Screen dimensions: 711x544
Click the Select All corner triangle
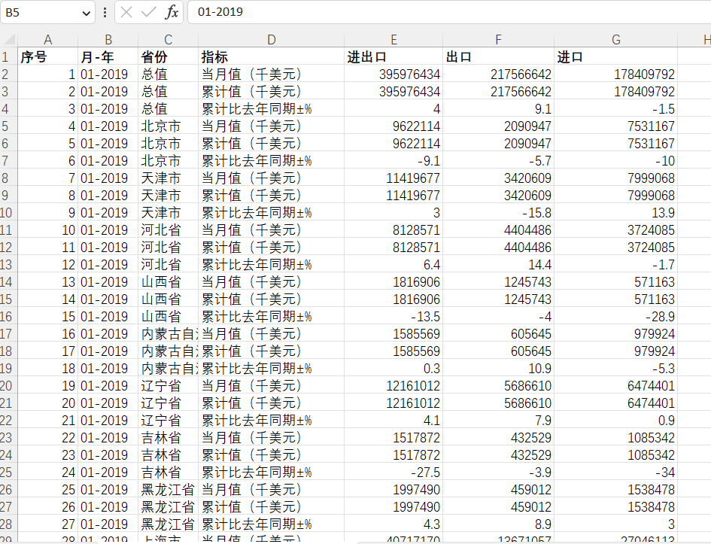[8, 39]
